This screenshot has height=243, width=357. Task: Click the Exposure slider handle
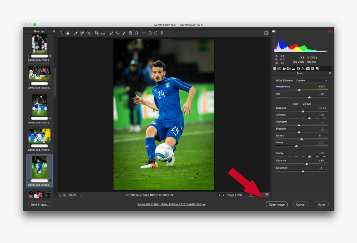point(303,111)
